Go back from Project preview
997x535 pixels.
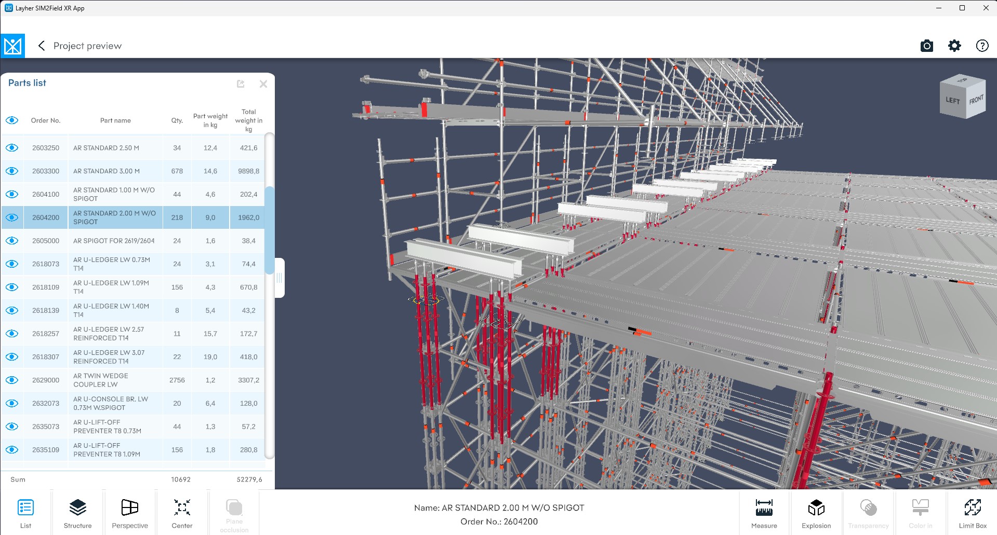coord(42,46)
